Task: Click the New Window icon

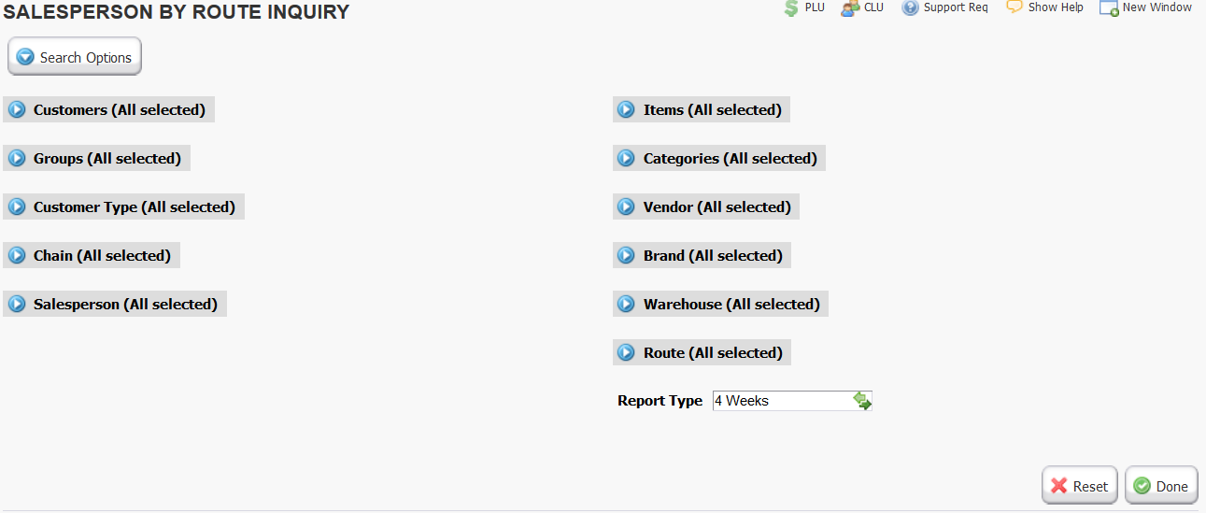Action: (1109, 8)
